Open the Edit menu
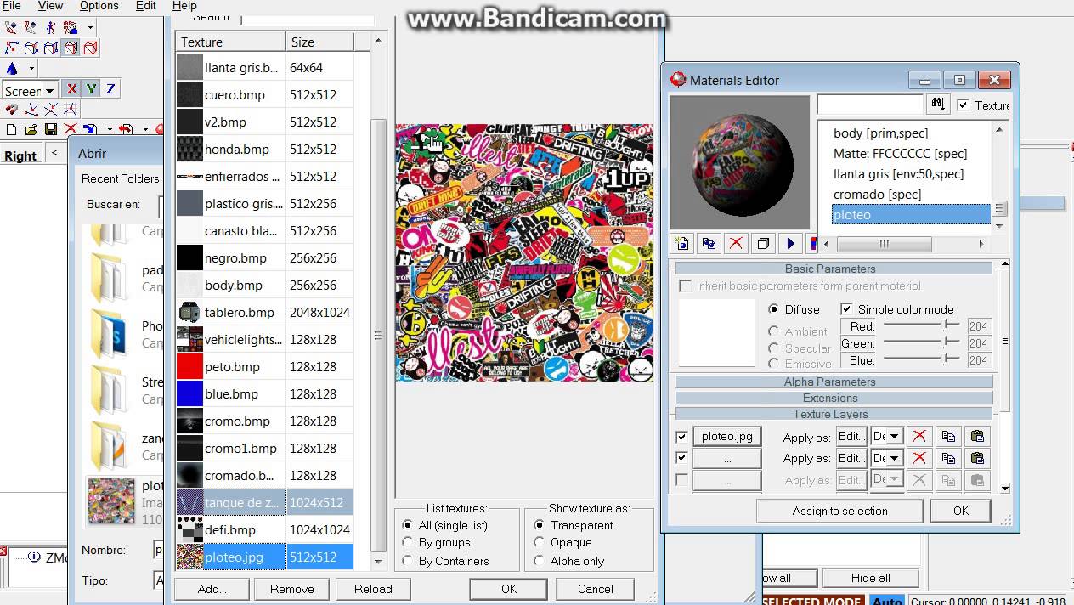This screenshot has width=1074, height=605. [x=146, y=6]
